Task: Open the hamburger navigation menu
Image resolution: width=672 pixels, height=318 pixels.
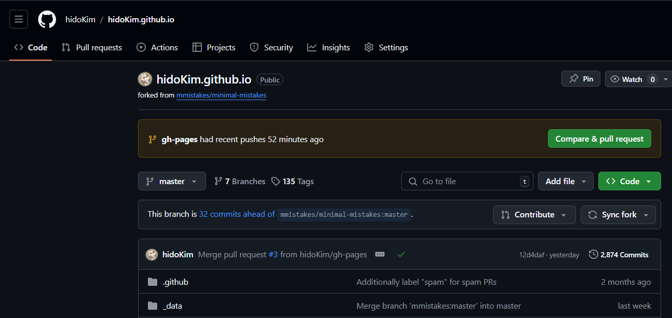Action: coord(19,20)
